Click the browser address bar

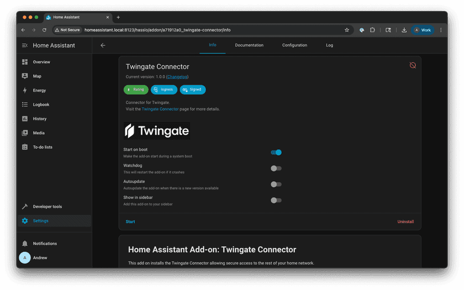coord(210,30)
